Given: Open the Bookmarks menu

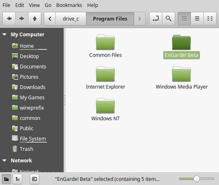Looking at the screenshot, I should (69, 5).
